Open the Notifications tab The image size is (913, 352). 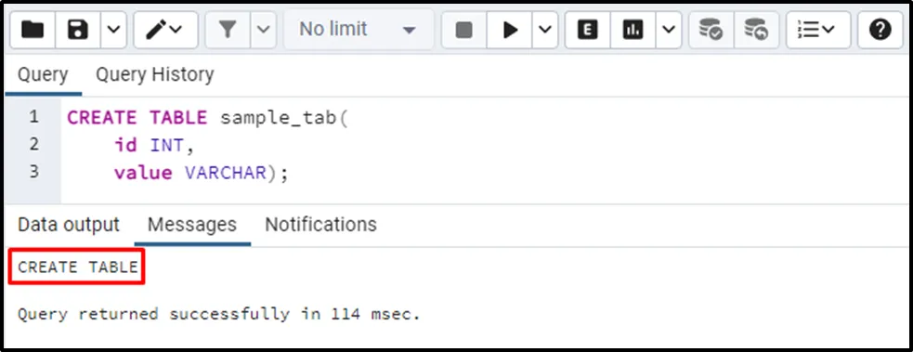click(320, 225)
